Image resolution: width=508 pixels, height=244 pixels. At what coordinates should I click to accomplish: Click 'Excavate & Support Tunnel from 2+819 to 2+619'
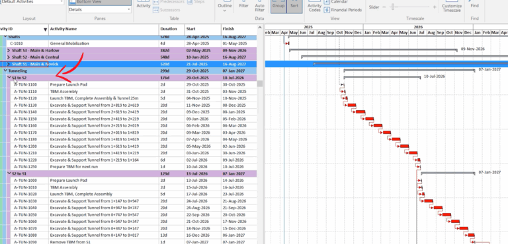[95, 105]
